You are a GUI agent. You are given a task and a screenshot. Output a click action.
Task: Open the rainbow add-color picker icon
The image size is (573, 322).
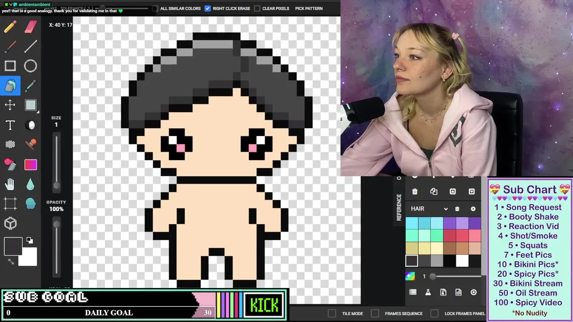pyautogui.click(x=410, y=276)
